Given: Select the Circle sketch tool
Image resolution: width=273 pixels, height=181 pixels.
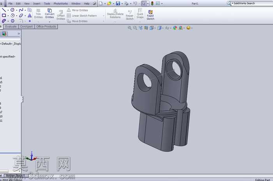Looking at the screenshot, I should (12, 10).
